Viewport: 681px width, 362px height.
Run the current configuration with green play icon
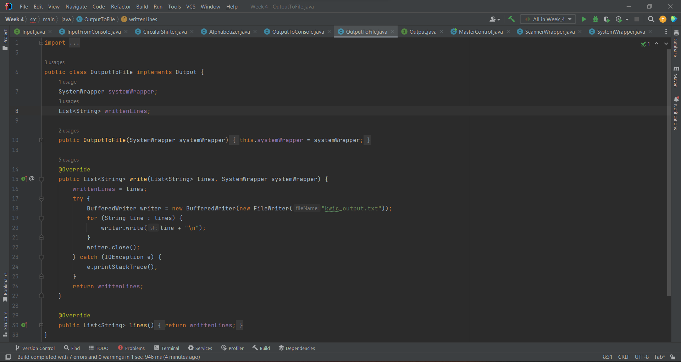[x=584, y=19]
